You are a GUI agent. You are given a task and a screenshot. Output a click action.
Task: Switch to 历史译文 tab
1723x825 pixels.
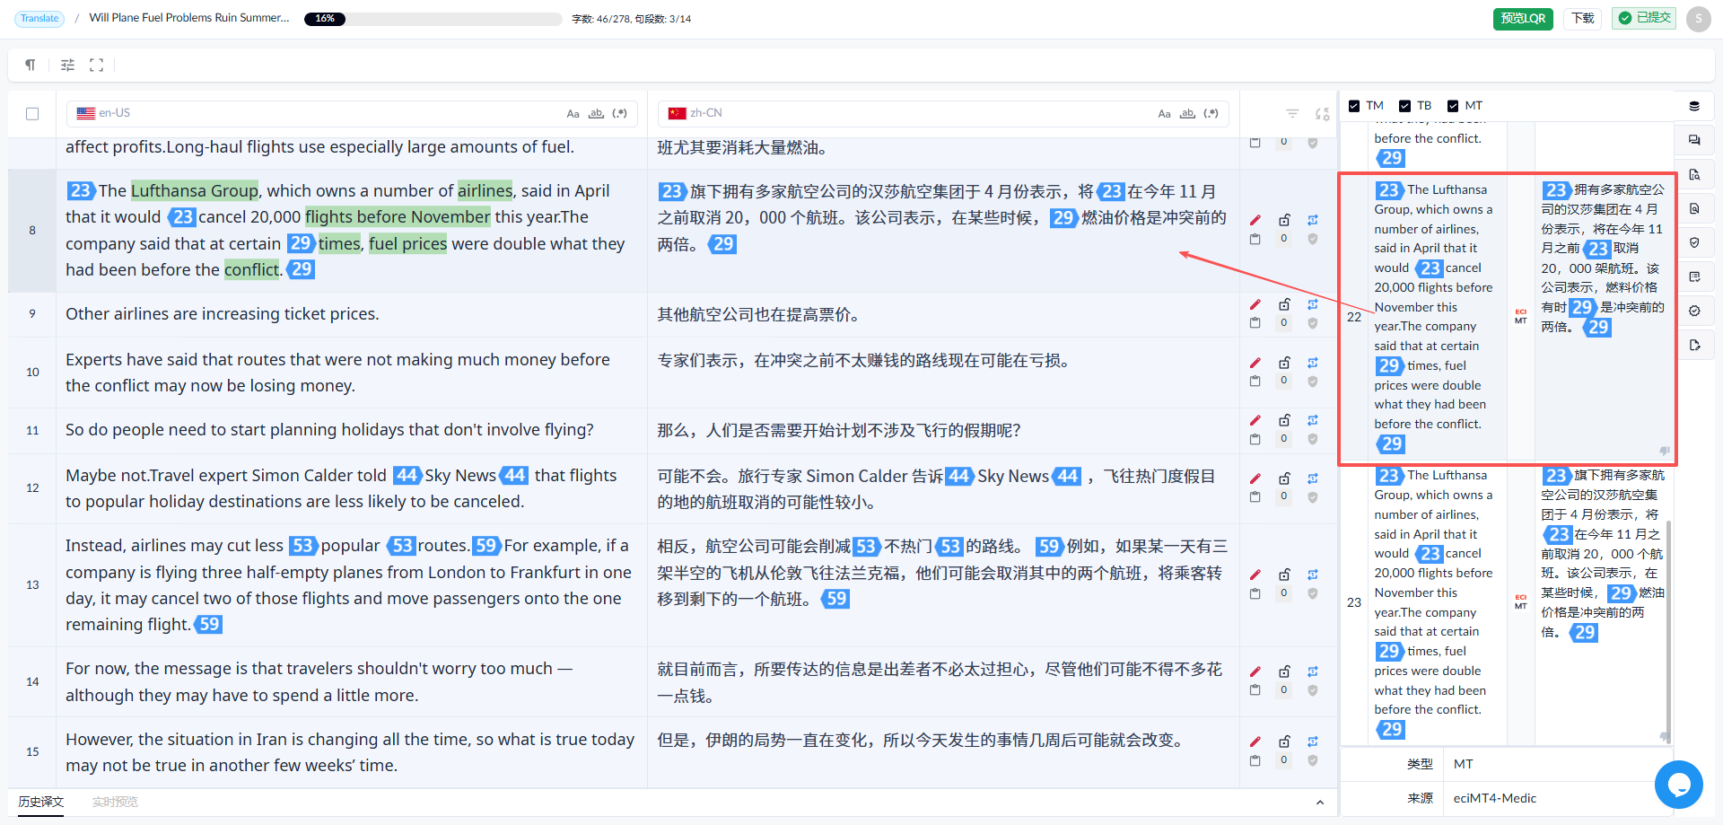point(41,802)
